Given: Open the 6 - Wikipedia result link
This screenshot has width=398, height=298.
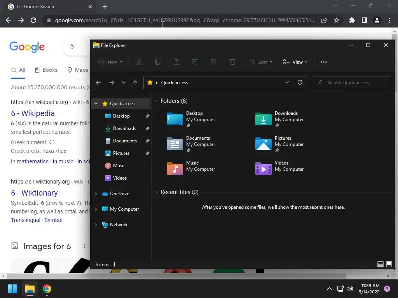Looking at the screenshot, I should pos(33,113).
